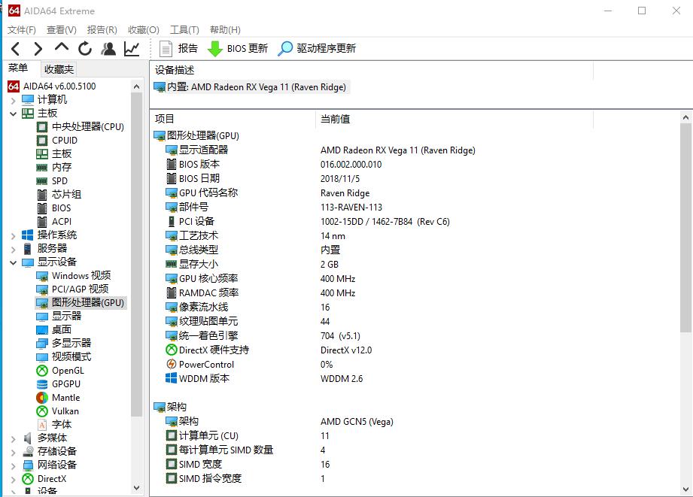Image resolution: width=693 pixels, height=497 pixels.
Task: Open the 工具 menu
Action: point(184,29)
